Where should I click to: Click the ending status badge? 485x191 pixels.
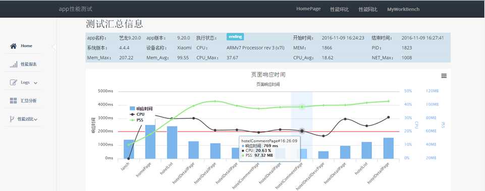point(235,37)
